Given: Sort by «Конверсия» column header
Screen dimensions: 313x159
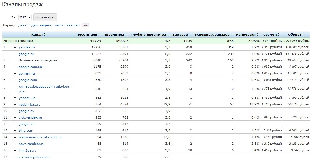Looking at the screenshot, I should click(247, 35).
